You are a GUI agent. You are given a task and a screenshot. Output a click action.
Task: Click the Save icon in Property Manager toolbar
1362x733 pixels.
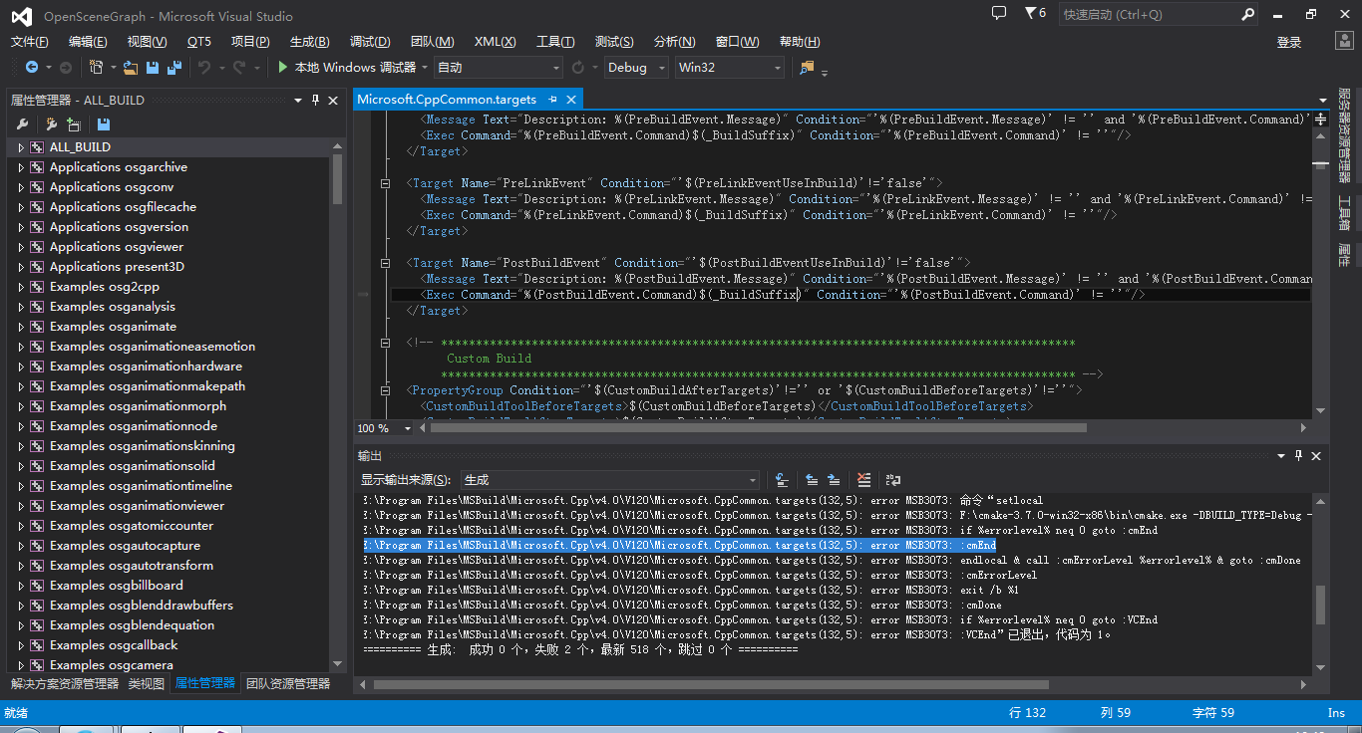tap(104, 124)
